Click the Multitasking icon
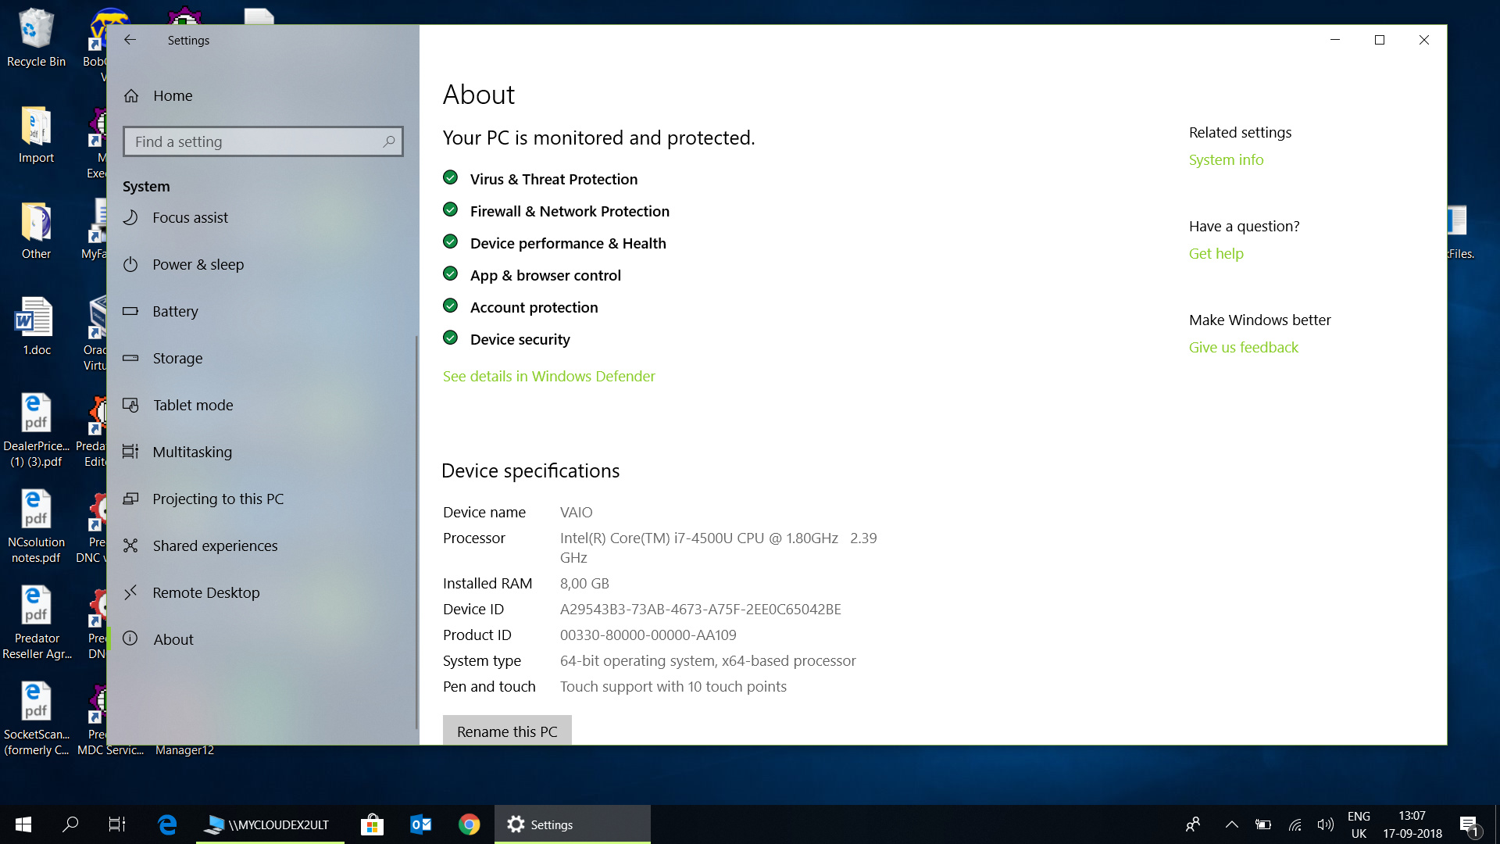This screenshot has height=844, width=1500. tap(130, 452)
